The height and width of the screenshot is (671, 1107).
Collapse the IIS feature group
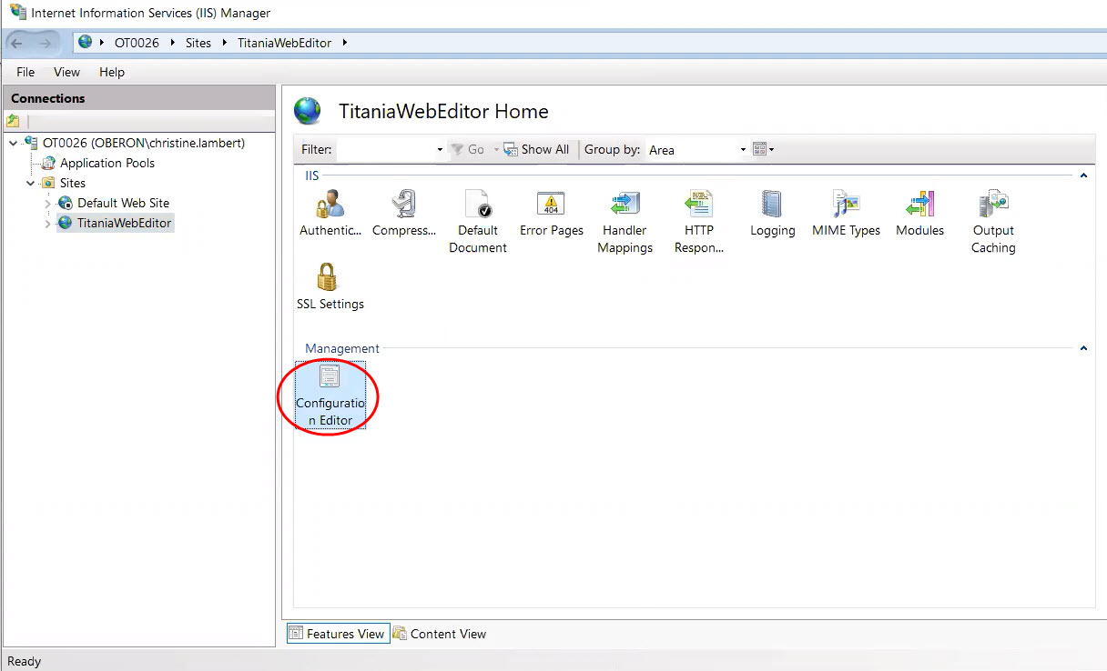pos(1083,175)
